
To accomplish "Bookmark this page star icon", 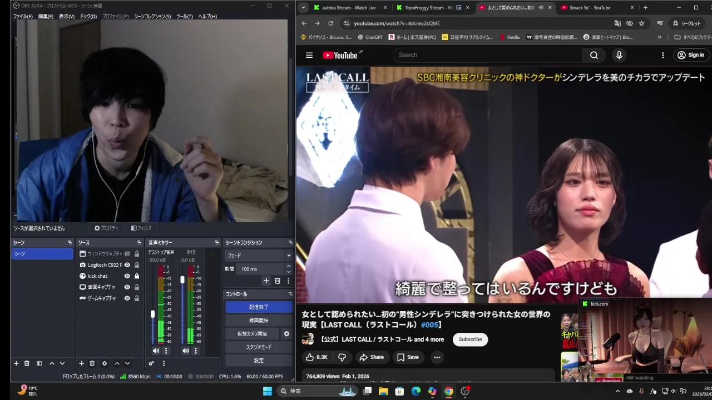I will point(641,23).
